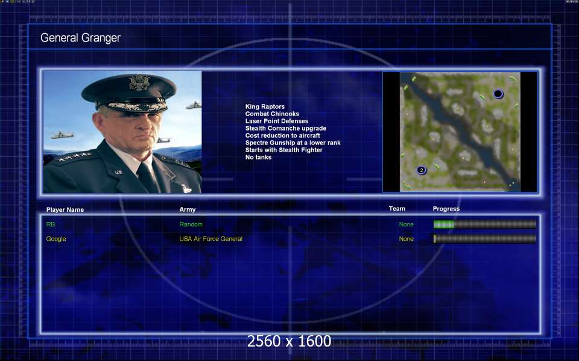Viewport: 579px width, 361px height.
Task: Click Google's loading progress bar
Action: 484,239
